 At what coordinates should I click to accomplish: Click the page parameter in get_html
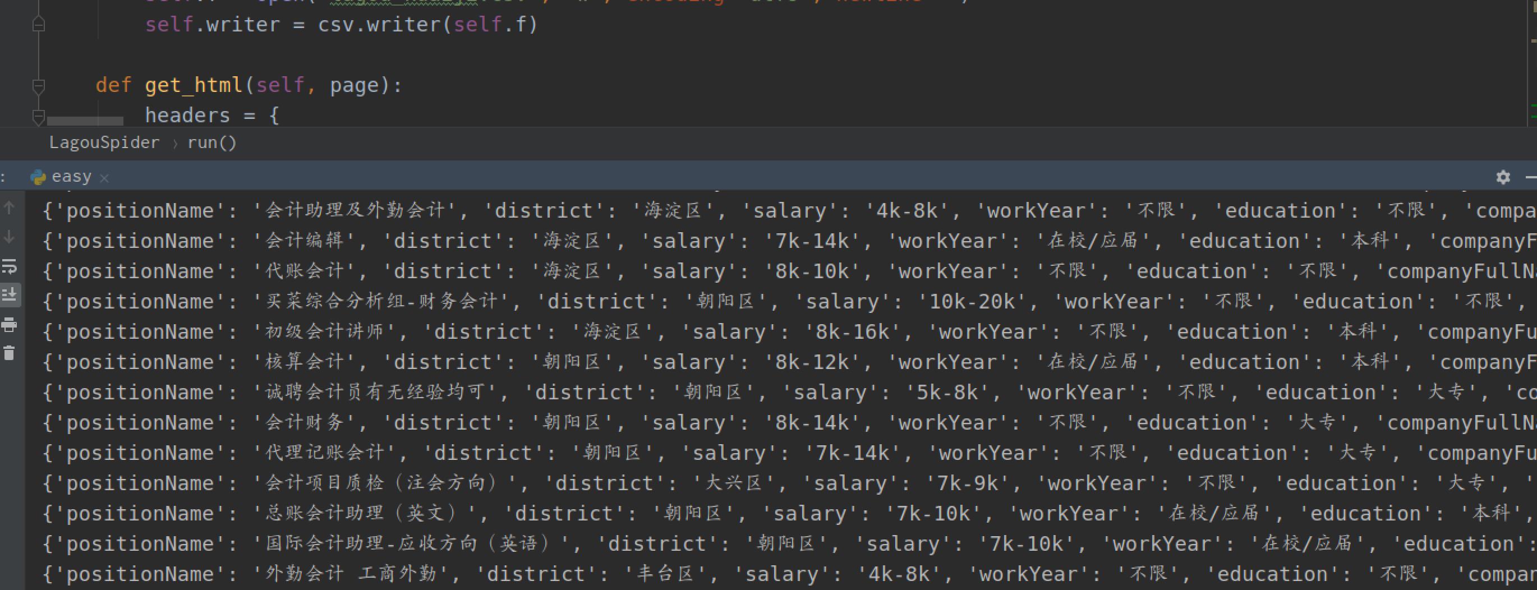point(355,85)
